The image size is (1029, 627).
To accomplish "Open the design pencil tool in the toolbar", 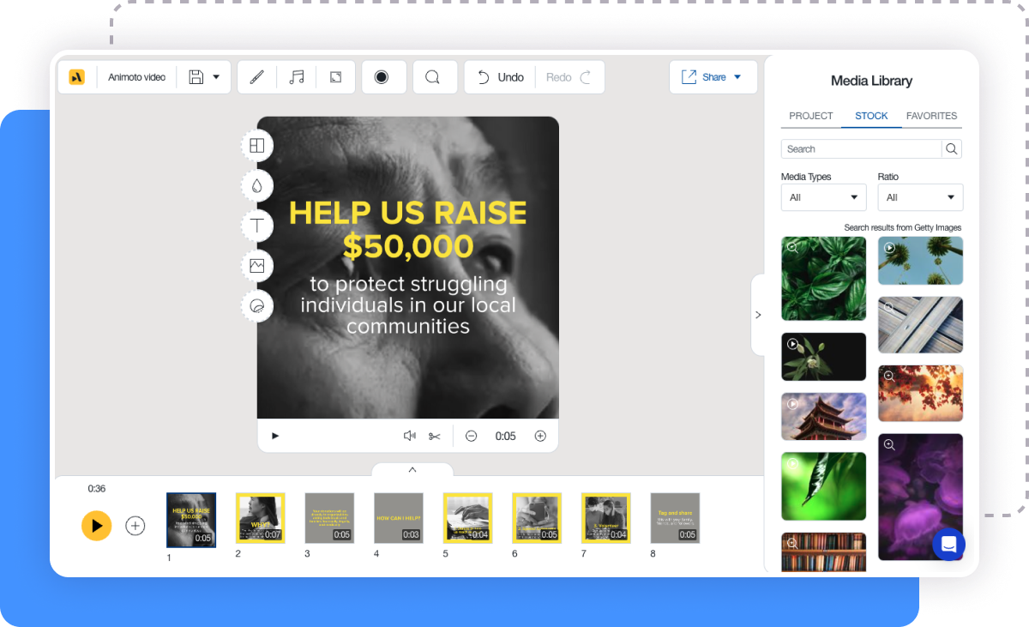I will (x=256, y=76).
